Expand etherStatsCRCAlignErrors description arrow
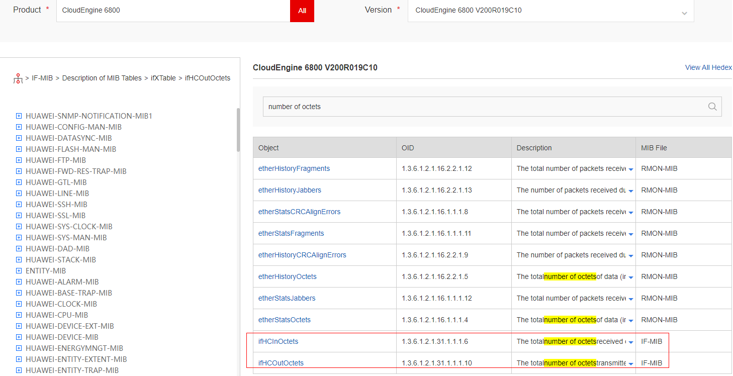Screen dimensions: 733x376 coord(630,213)
